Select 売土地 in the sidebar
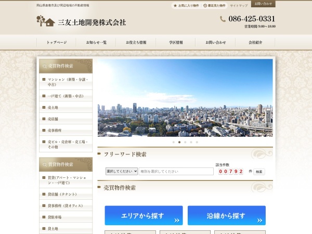This screenshot has height=234, width=312. pos(66,108)
